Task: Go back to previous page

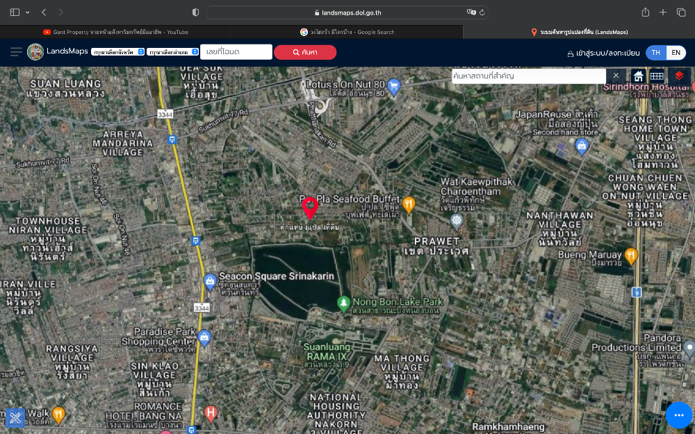Action: pos(44,12)
